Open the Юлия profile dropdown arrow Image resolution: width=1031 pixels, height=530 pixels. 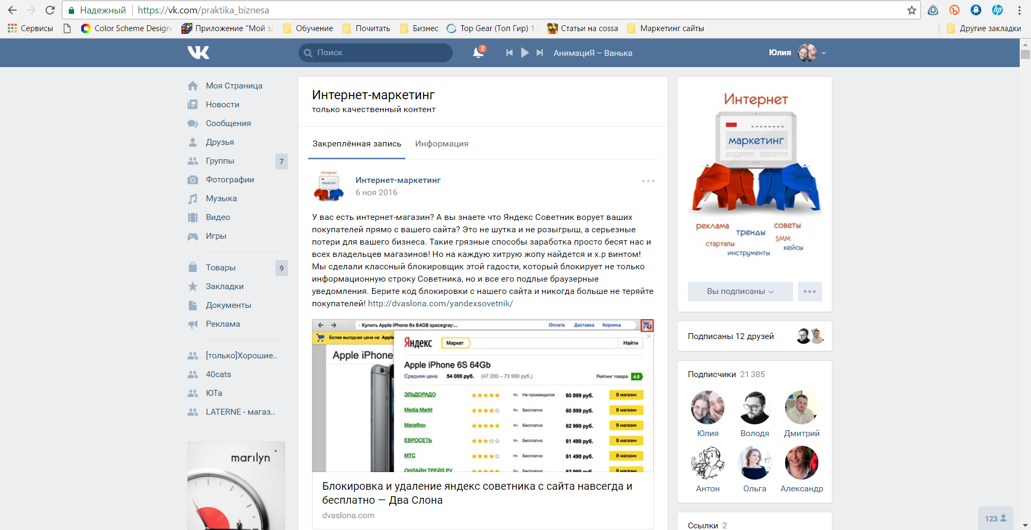click(824, 53)
